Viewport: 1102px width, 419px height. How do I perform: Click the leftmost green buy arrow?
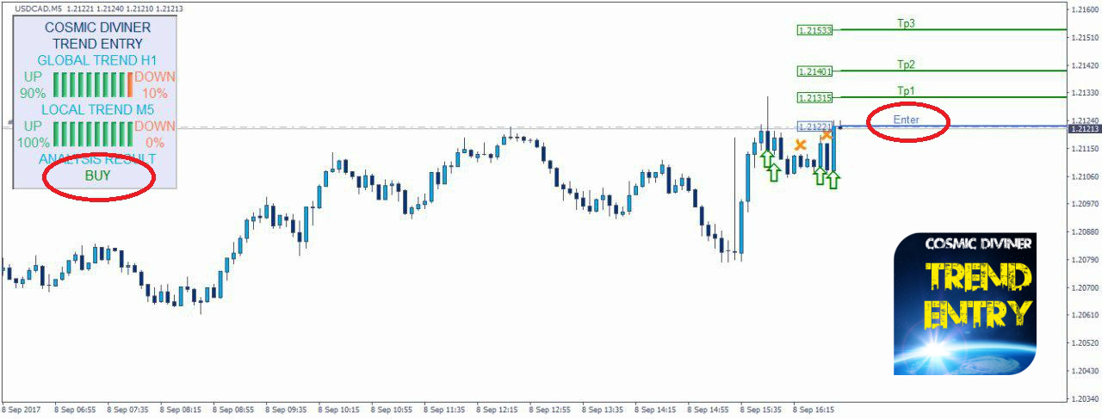[766, 157]
